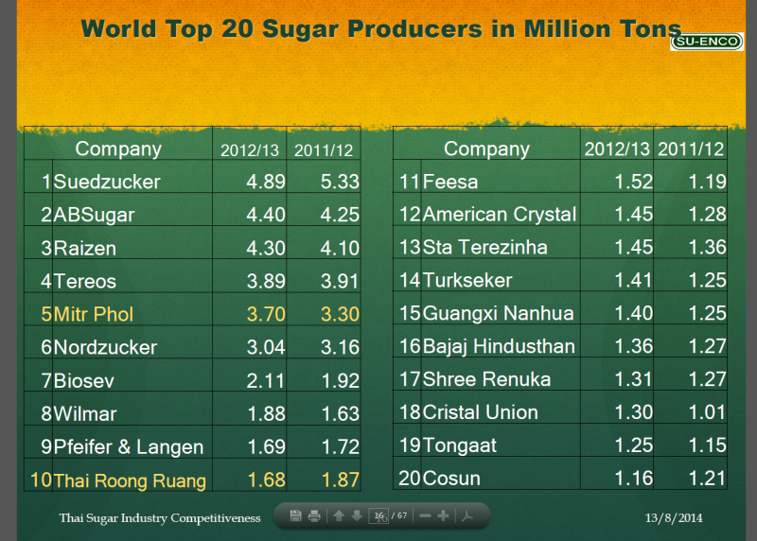Select Mitr Phol's 2011/12 value 3.30
This screenshot has height=541, width=757.
click(340, 314)
